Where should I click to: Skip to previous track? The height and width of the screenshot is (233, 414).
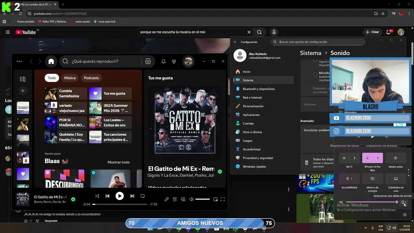pyautogui.click(x=107, y=196)
